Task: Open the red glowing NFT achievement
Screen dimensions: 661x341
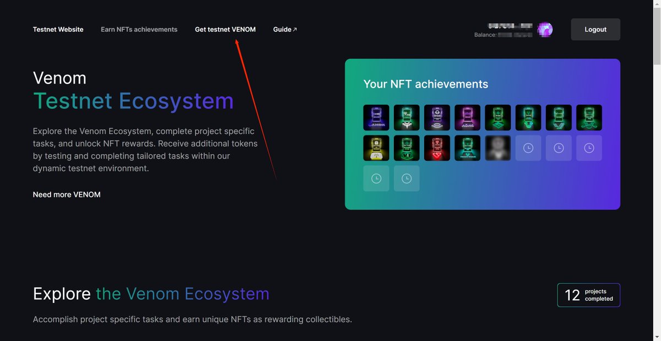Action: click(x=437, y=148)
